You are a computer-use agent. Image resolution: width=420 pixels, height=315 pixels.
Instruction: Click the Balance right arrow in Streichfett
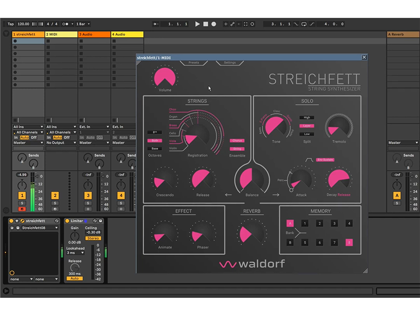pos(276,195)
